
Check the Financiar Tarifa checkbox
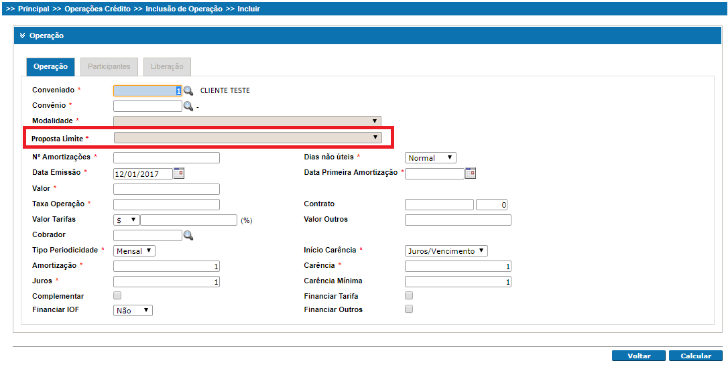click(409, 295)
